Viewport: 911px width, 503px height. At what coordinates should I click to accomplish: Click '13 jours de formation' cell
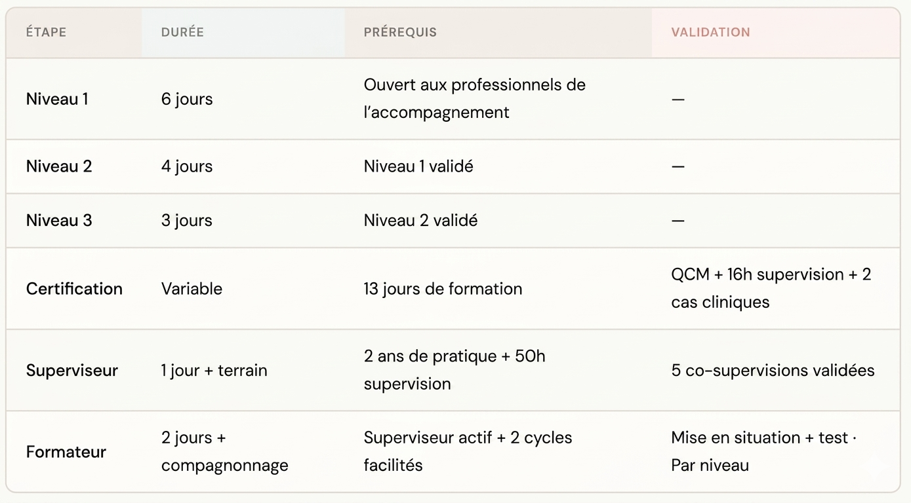tap(443, 289)
